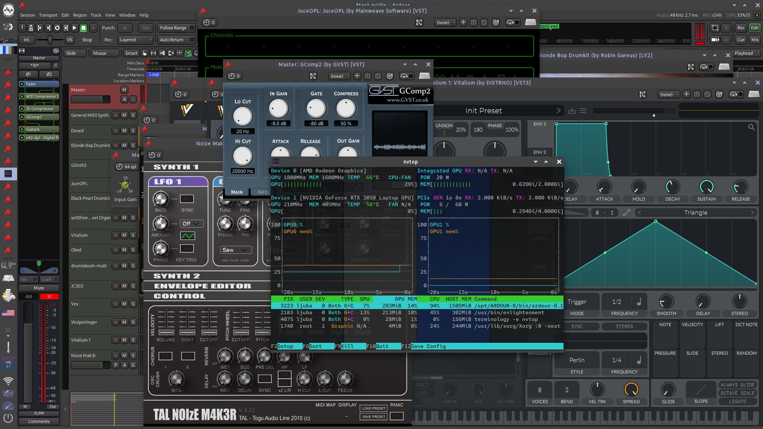Activate the Draw (pencil) tool

[188, 53]
